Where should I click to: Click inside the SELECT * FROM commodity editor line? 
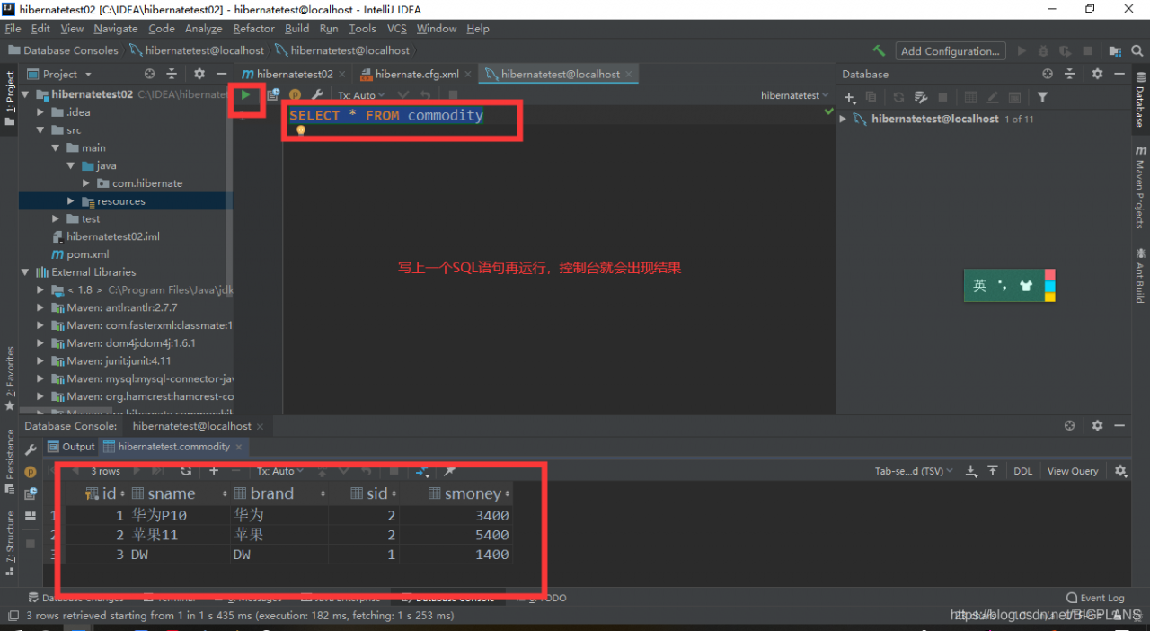pyautogui.click(x=385, y=115)
